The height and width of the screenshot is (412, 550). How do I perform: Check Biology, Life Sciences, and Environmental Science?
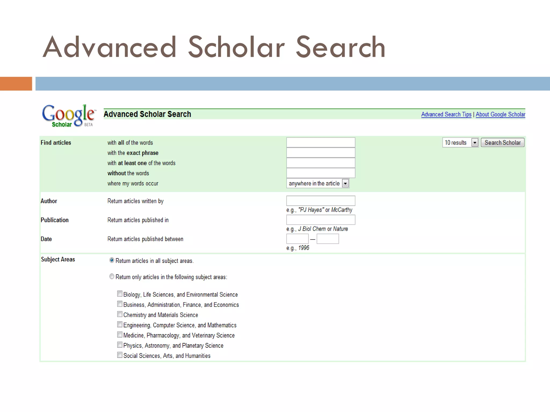click(120, 294)
